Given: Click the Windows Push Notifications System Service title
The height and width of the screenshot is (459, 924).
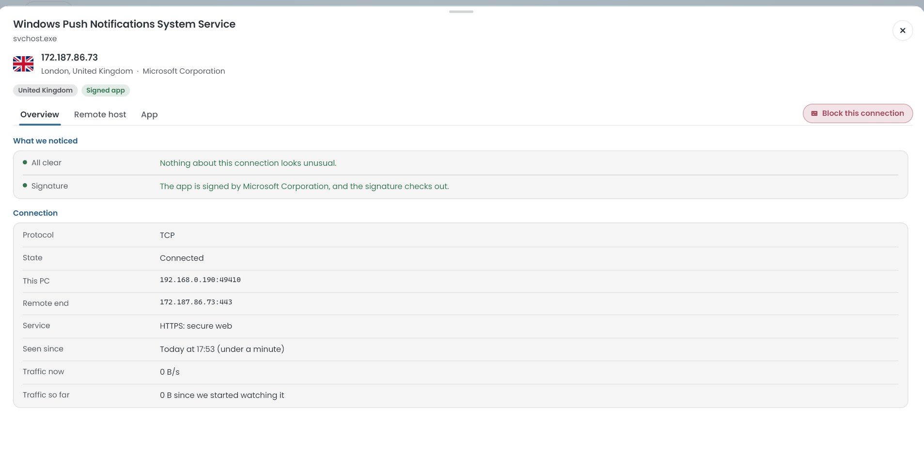Looking at the screenshot, I should point(124,24).
